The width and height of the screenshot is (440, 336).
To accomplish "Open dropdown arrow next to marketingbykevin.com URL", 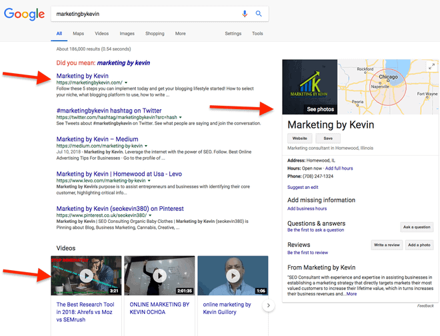I will click(x=126, y=83).
